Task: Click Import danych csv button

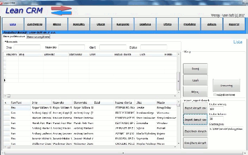Action: (x=195, y=119)
